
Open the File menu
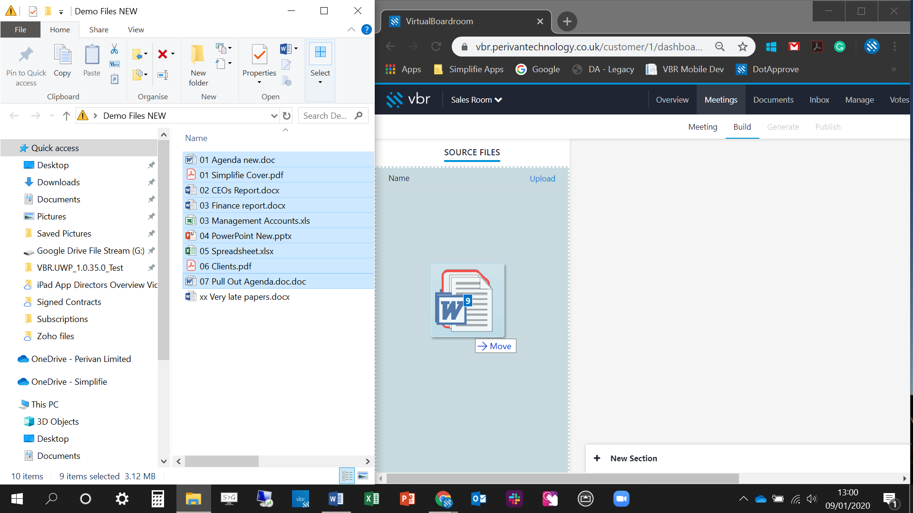[x=20, y=29]
